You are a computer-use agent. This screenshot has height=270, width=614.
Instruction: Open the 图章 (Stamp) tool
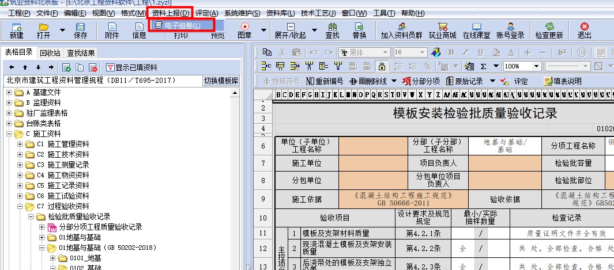[x=245, y=30]
